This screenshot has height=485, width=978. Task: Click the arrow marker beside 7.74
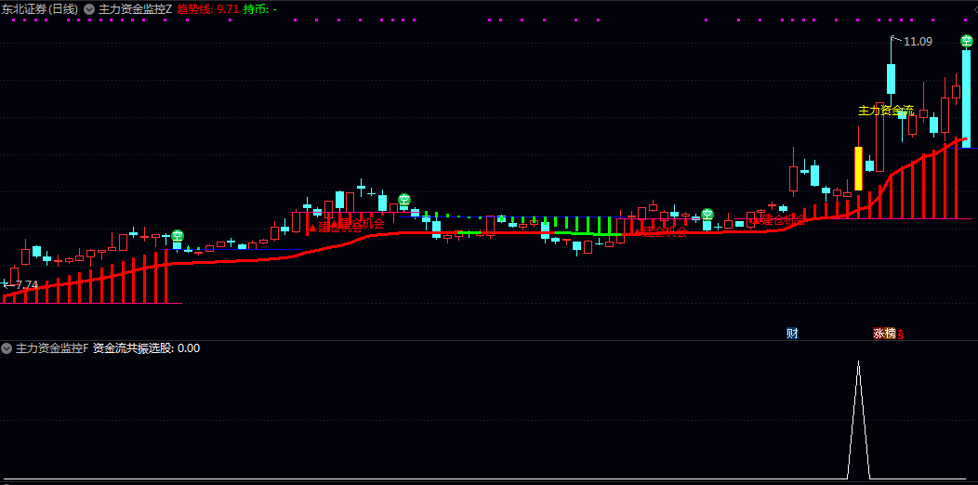(x=7, y=284)
